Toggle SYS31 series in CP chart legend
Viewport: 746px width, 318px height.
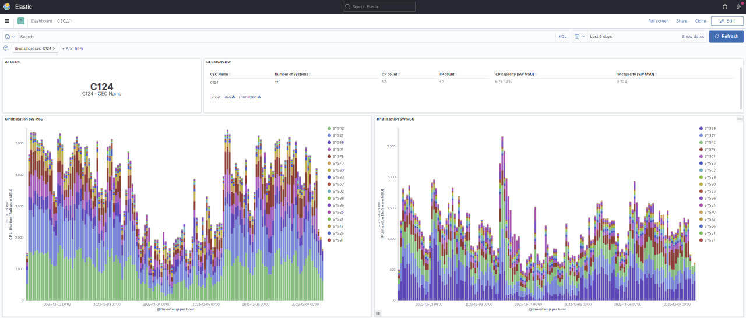[338, 240]
